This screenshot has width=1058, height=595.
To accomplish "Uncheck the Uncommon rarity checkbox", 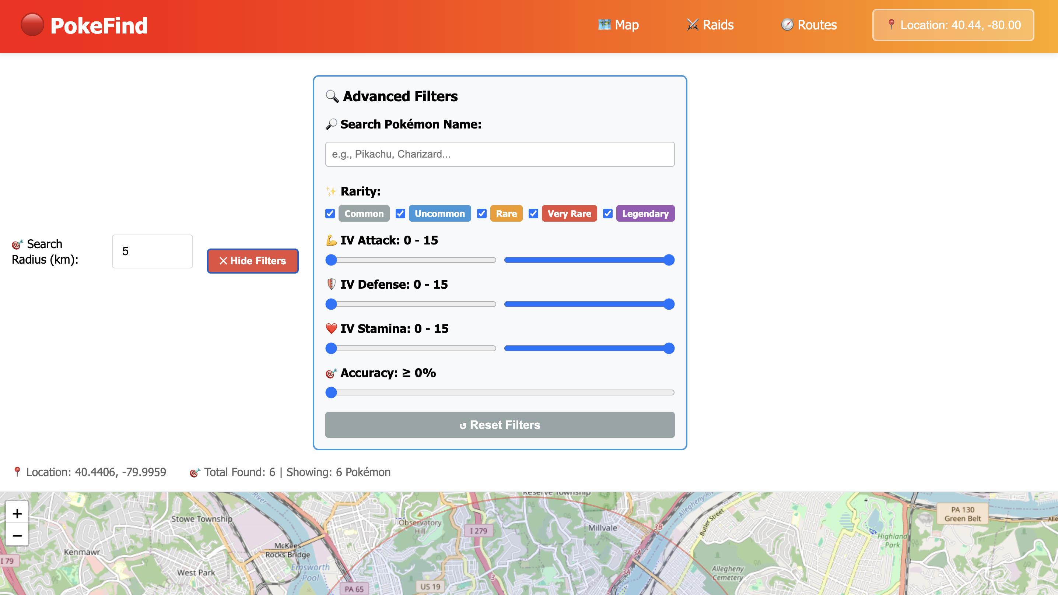I will tap(400, 214).
